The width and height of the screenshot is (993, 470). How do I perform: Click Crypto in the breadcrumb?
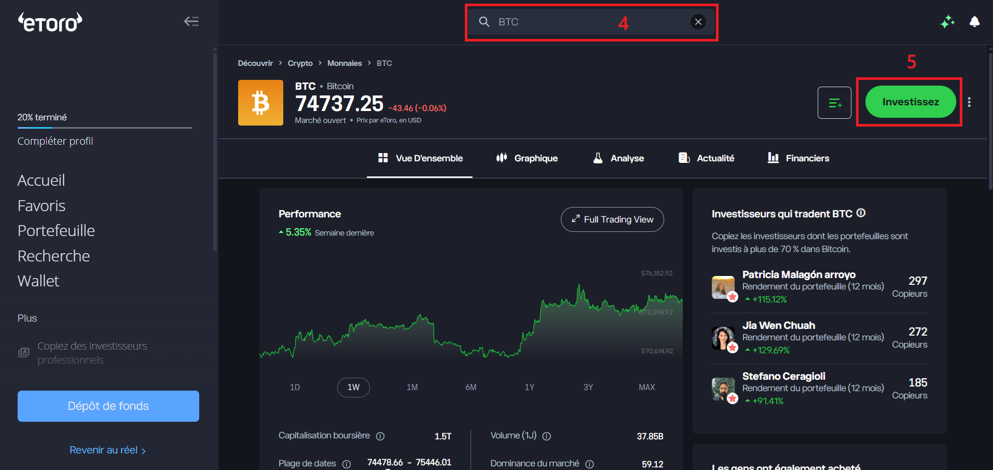(300, 63)
